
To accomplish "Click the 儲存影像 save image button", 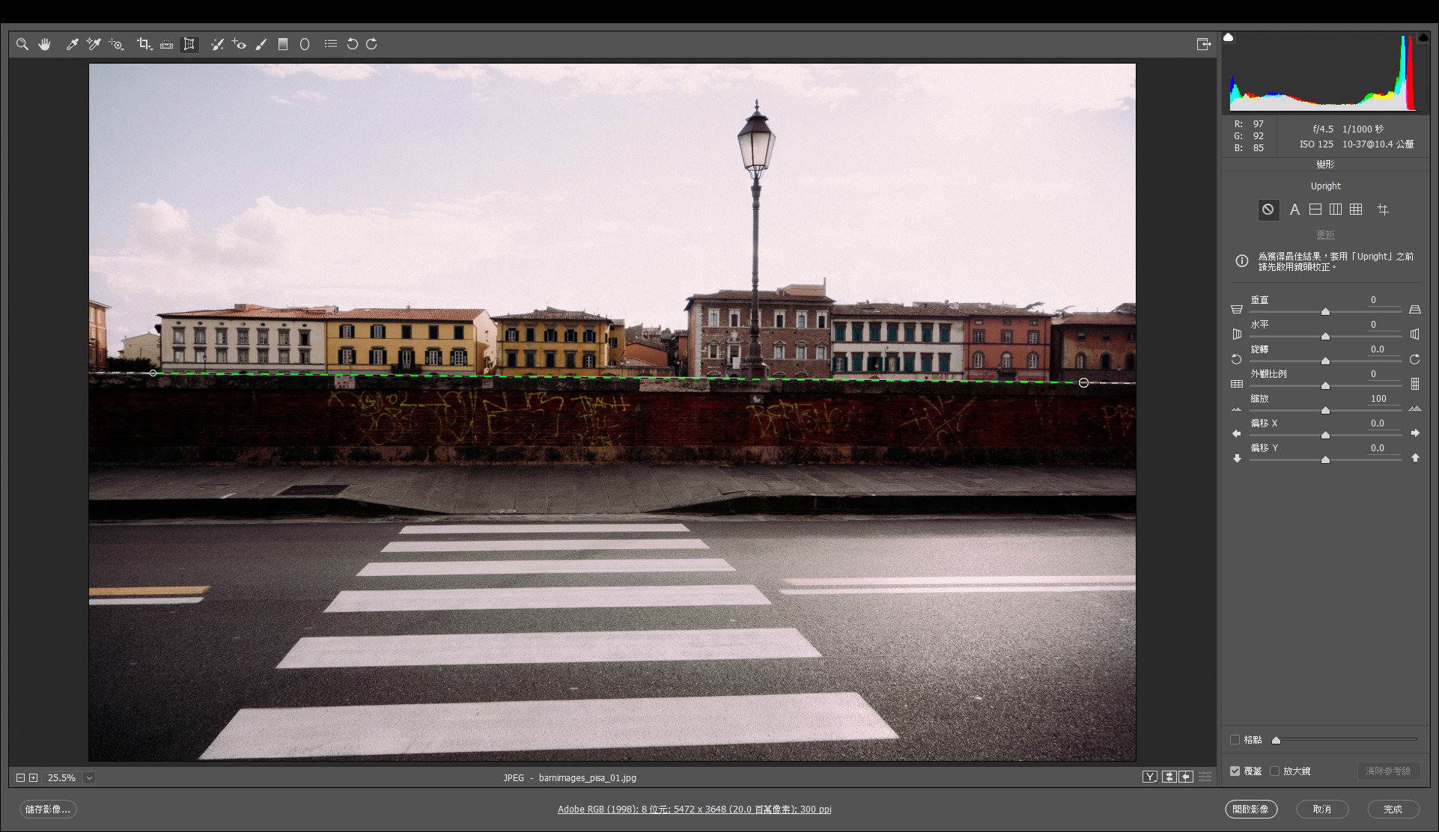I will 48,810.
